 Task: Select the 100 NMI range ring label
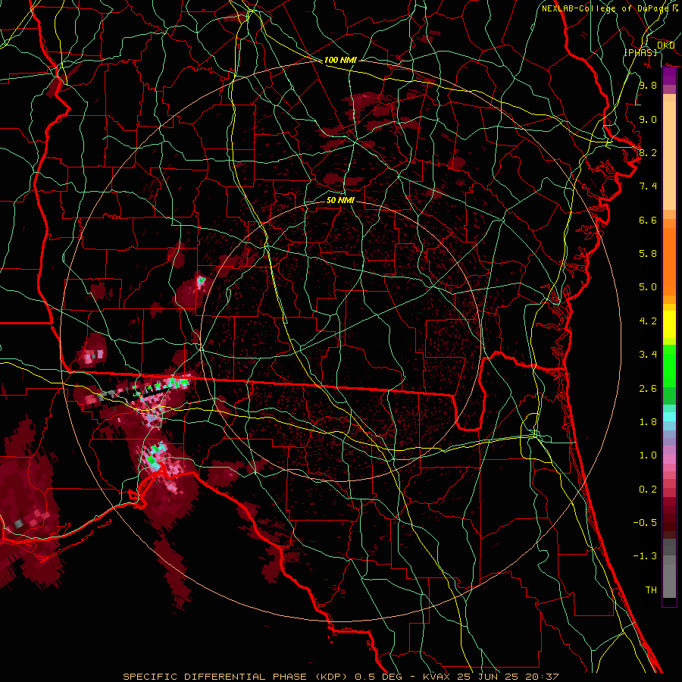340,60
